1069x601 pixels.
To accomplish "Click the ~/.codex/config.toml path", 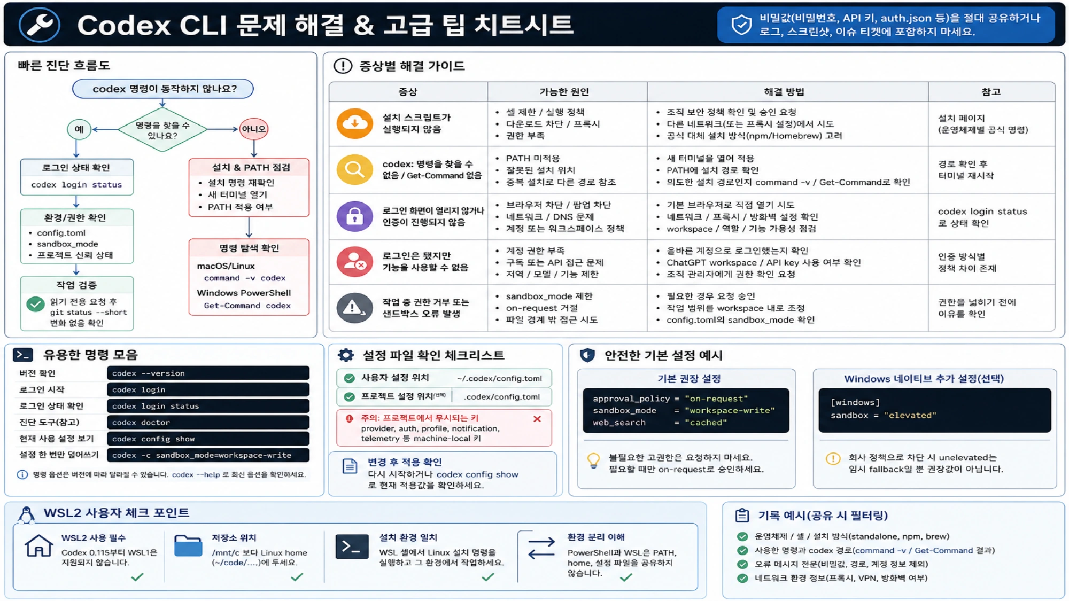I will (x=499, y=378).
